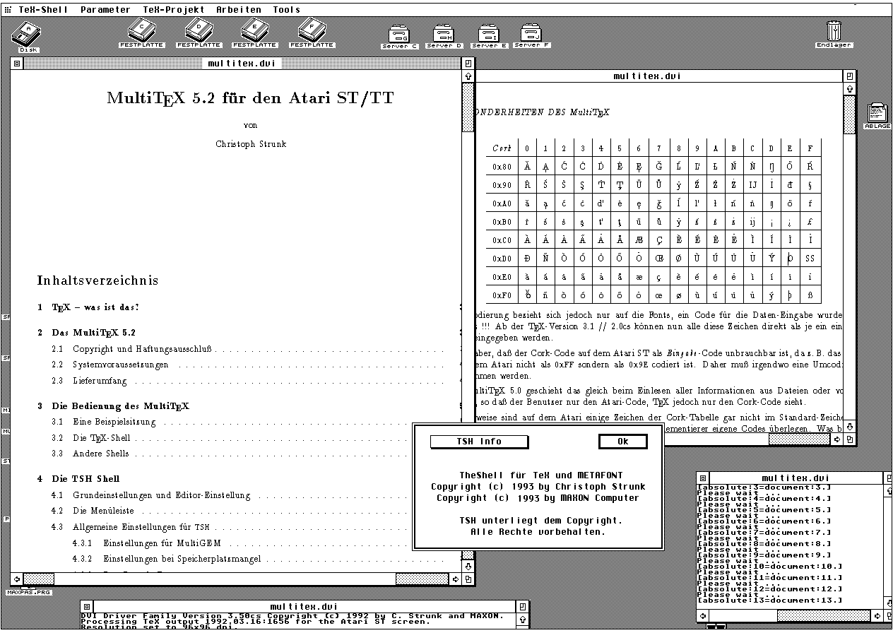893x633 pixels.
Task: Select the Server C network drive icon
Action: [400, 37]
